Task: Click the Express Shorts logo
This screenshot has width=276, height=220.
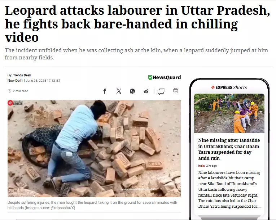Action: pos(229,87)
